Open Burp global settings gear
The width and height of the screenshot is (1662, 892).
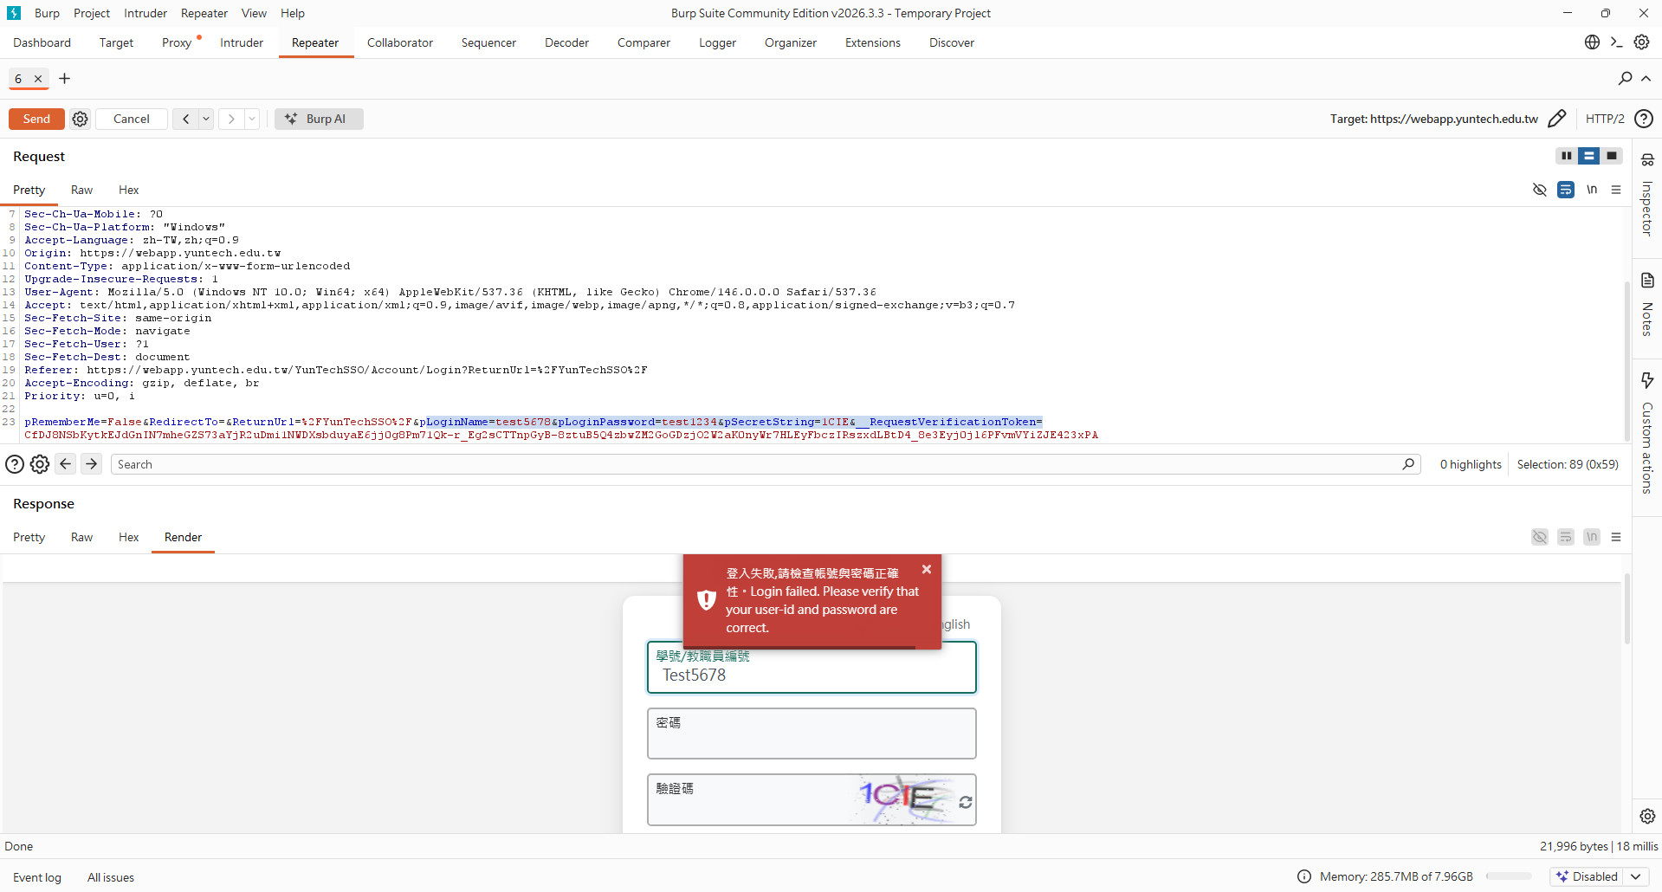click(x=1641, y=42)
